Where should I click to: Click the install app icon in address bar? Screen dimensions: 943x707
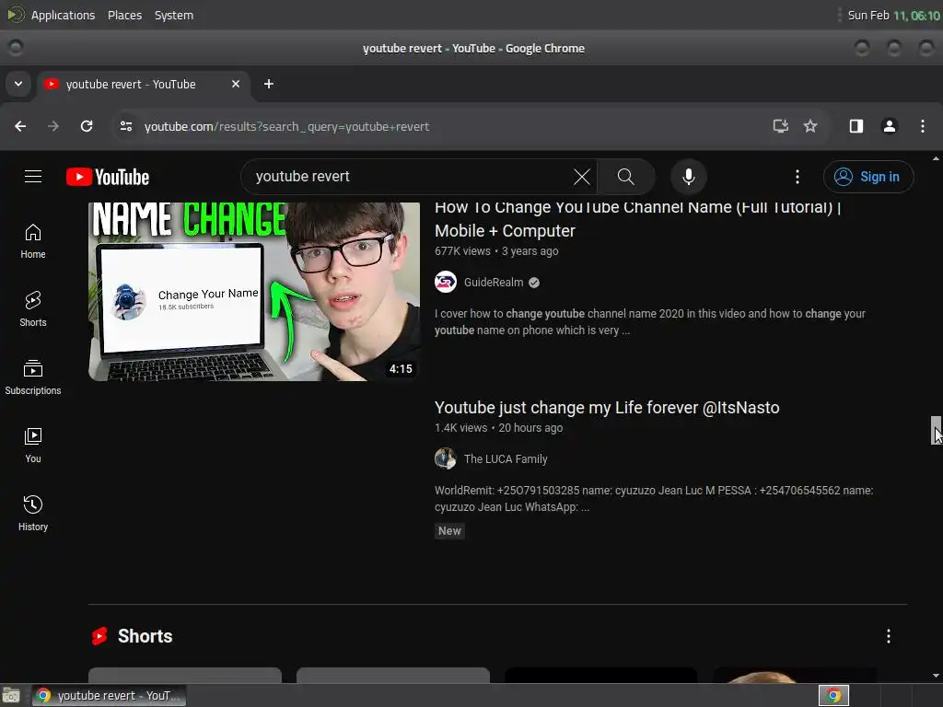(781, 126)
